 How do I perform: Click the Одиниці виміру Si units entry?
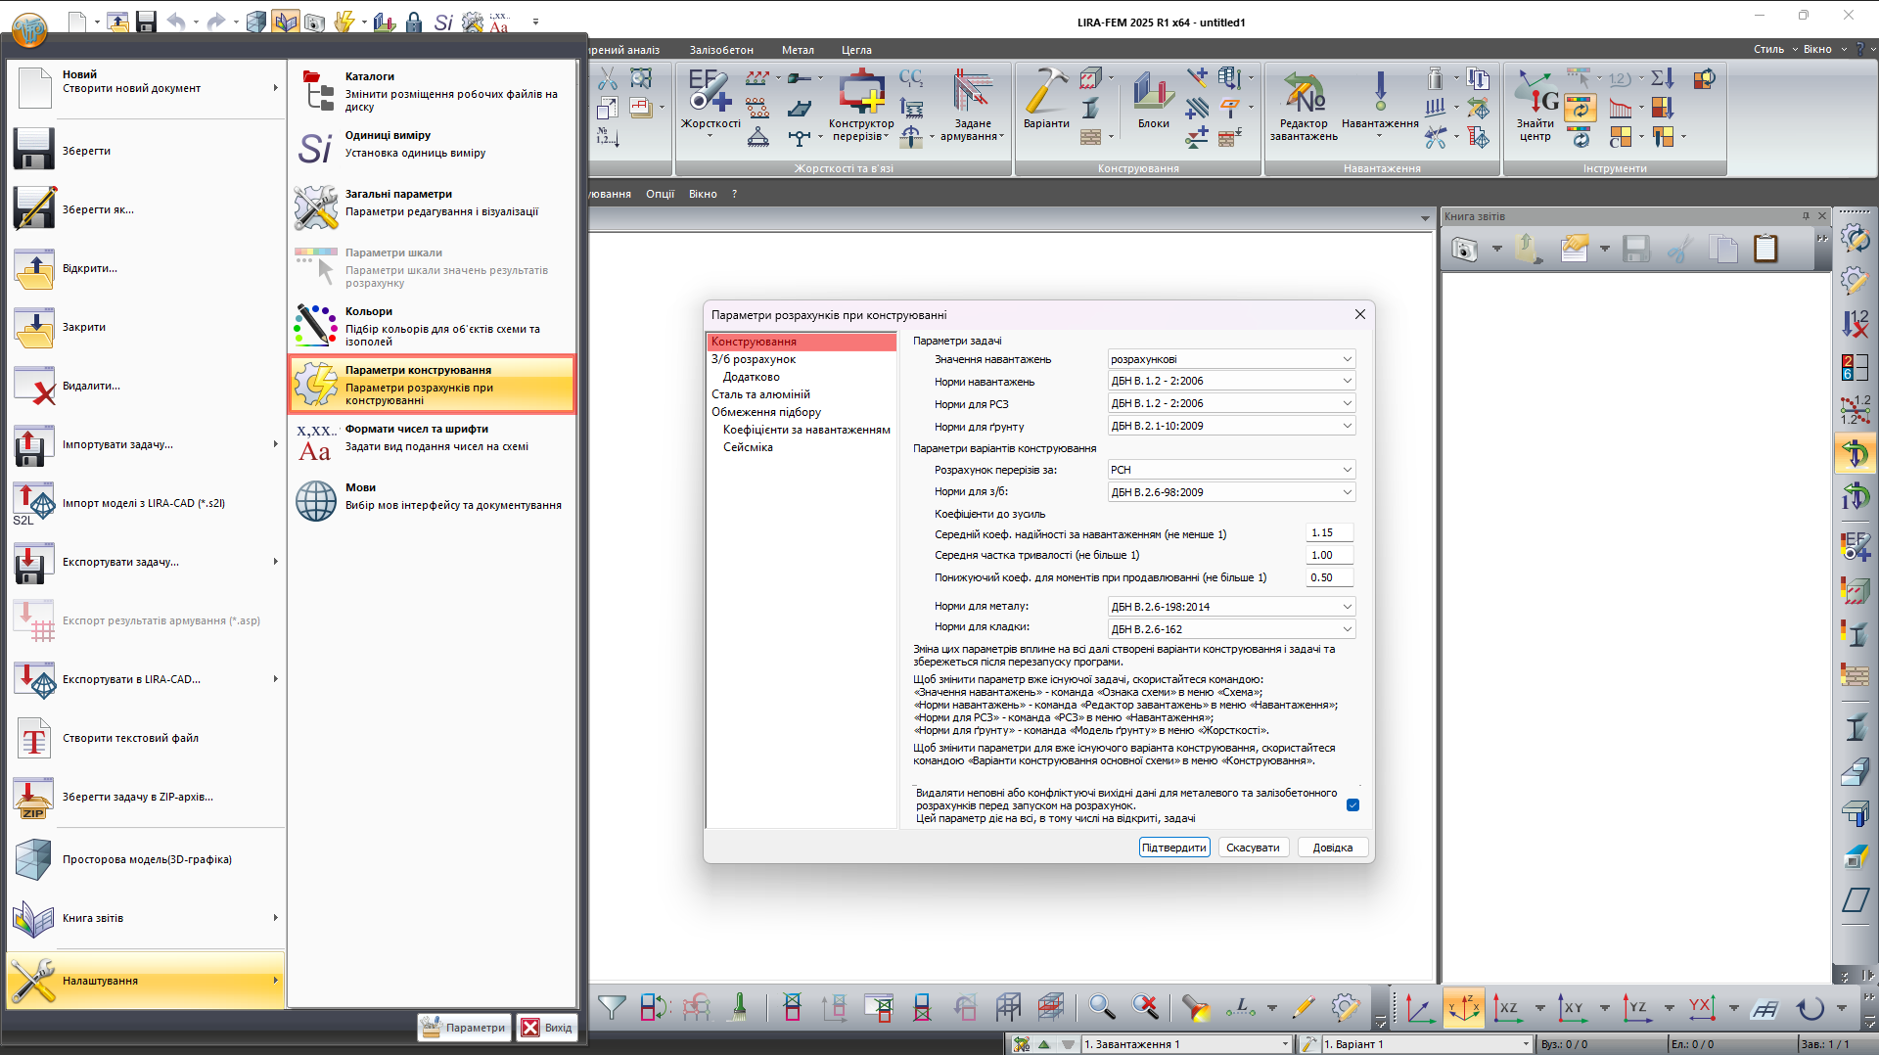(x=432, y=145)
